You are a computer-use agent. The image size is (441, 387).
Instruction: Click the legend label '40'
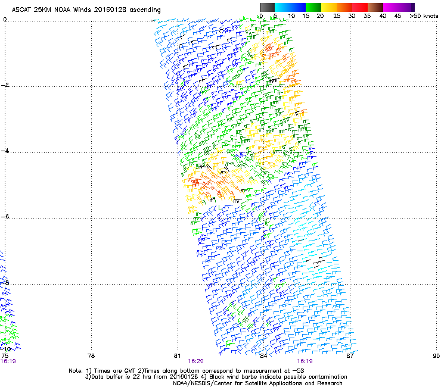click(383, 16)
